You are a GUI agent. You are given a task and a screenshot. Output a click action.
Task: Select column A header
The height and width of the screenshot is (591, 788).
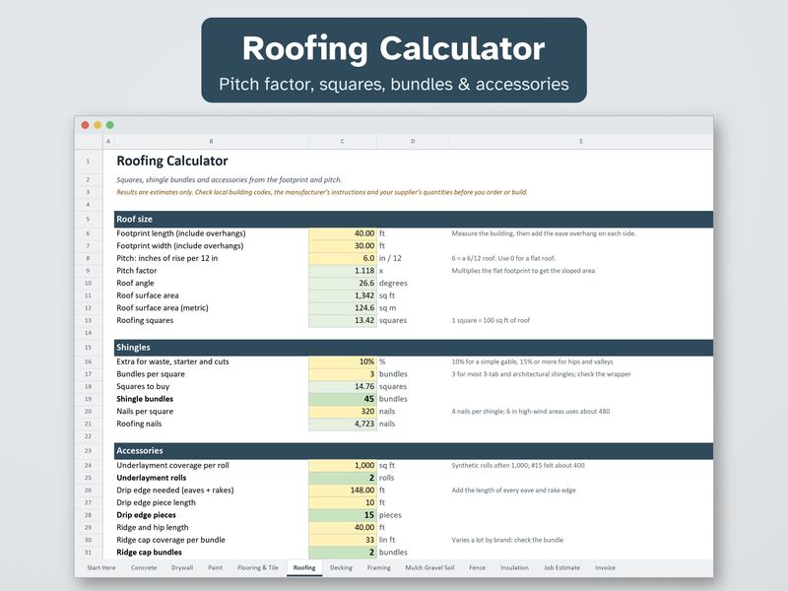(108, 141)
